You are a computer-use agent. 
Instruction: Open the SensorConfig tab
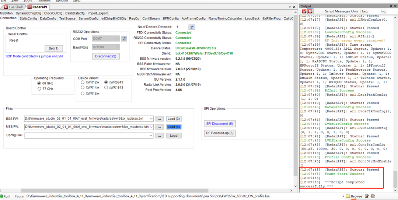(88, 18)
